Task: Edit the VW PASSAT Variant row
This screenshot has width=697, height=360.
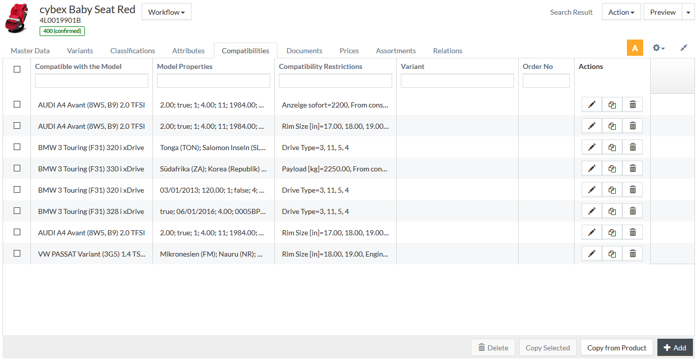Action: coord(592,254)
